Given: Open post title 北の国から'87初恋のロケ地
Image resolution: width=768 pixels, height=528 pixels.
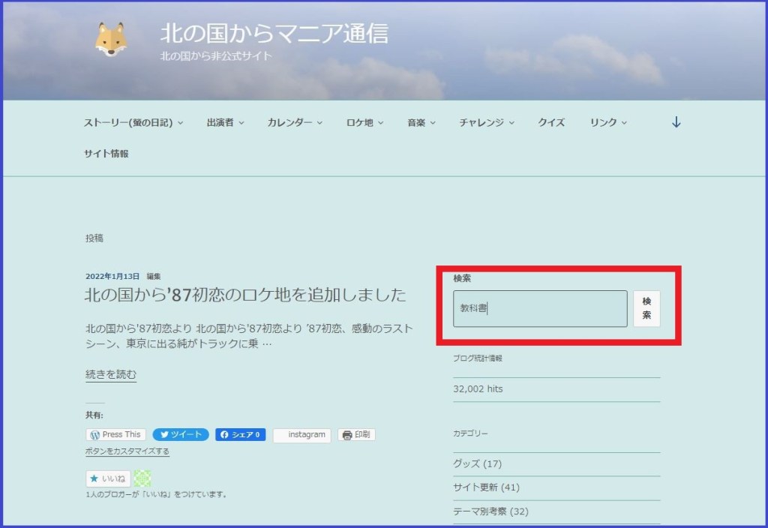Looking at the screenshot, I should 245,295.
